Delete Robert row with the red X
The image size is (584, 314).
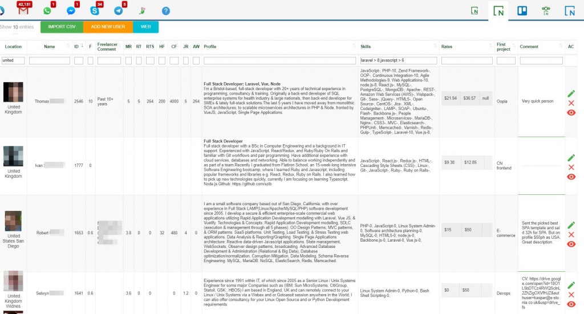[x=571, y=235]
